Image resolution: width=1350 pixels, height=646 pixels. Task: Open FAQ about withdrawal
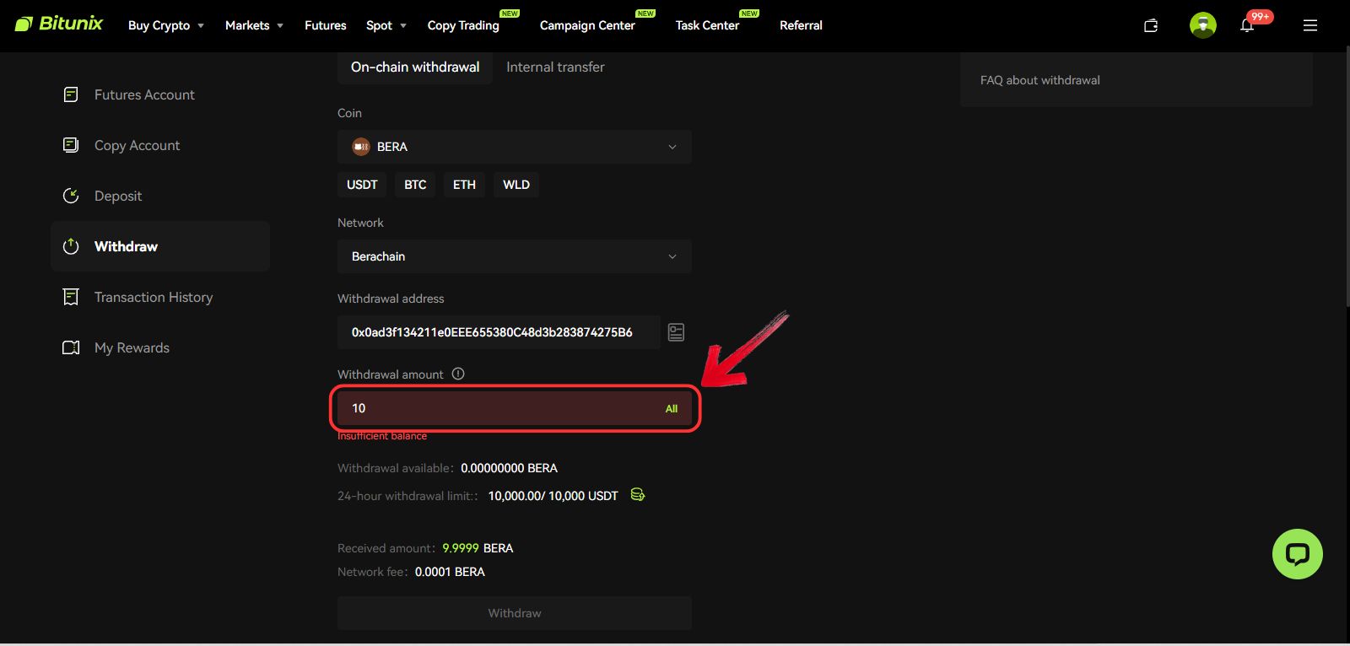point(1040,80)
